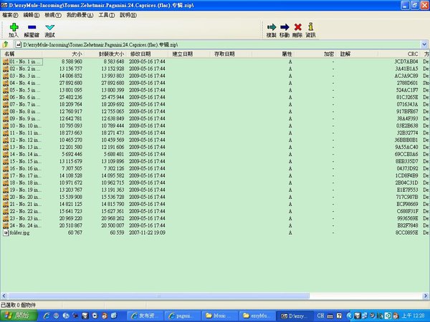430x322 pixels.
Task: Select file icon for 16 - No. 16
Action: tap(6, 168)
